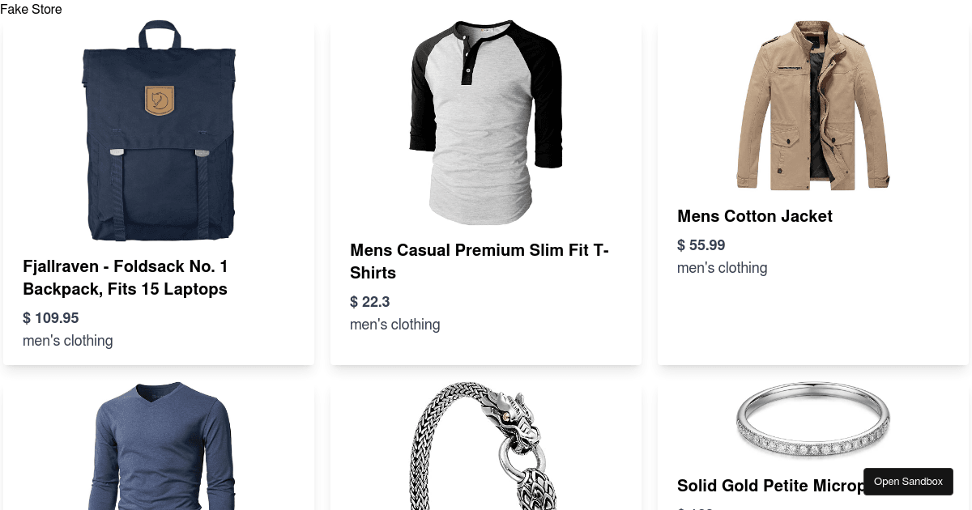Select the $ 22.3 t-shirt price
The height and width of the screenshot is (510, 972).
(370, 302)
